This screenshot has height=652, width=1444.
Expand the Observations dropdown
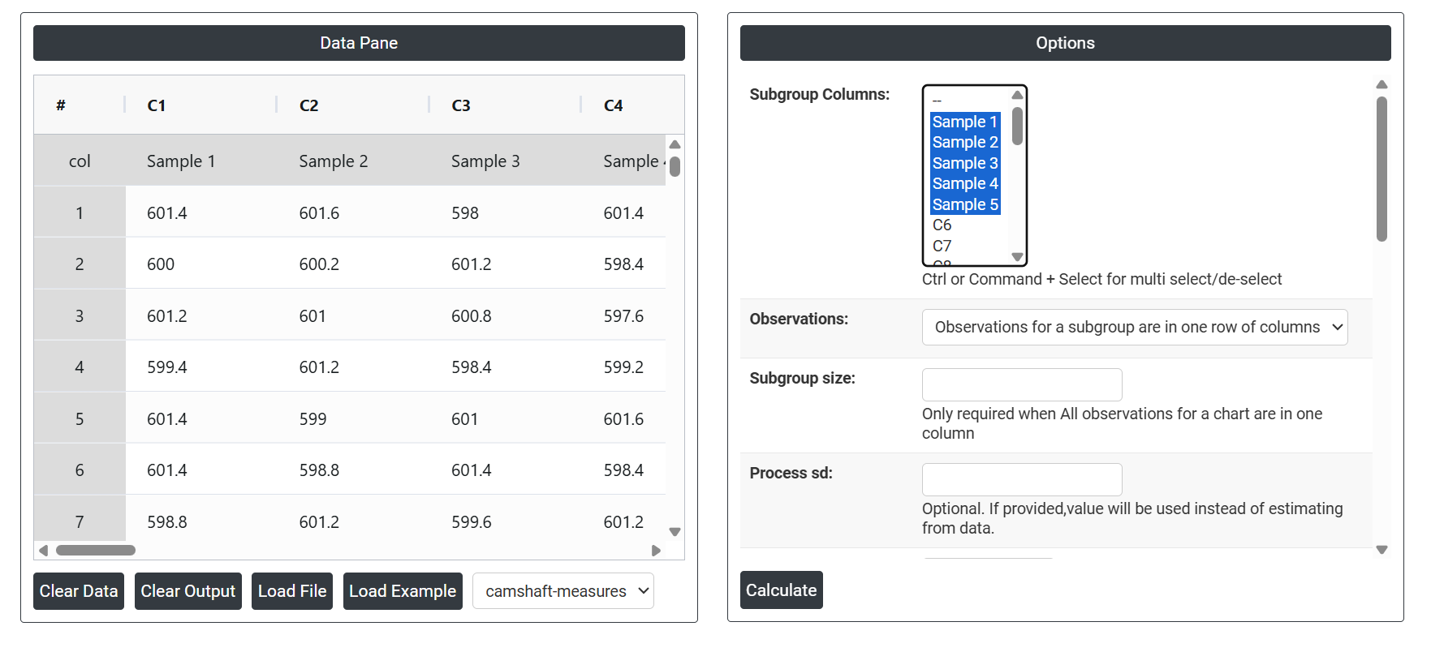[1134, 328]
